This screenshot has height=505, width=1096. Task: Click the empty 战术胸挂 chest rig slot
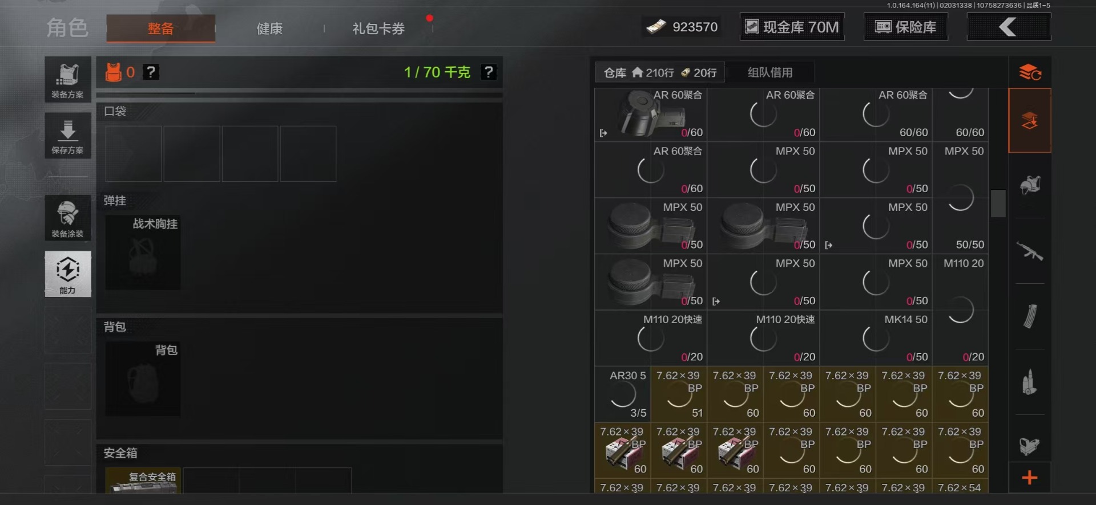[143, 252]
